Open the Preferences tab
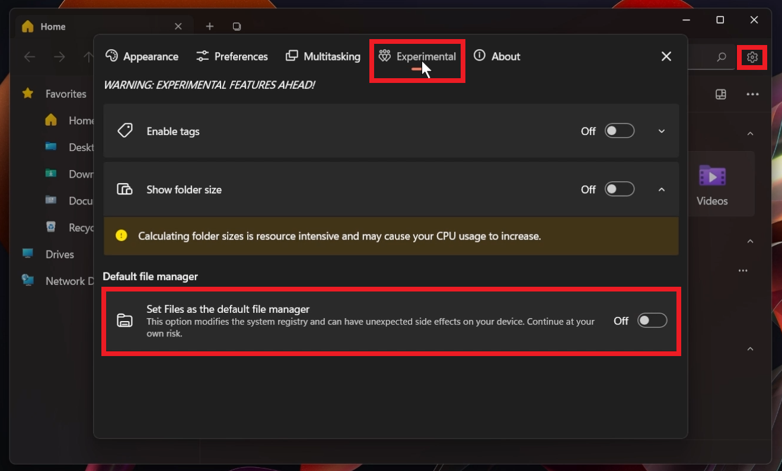Screen dimensions: 782x471 (232, 56)
